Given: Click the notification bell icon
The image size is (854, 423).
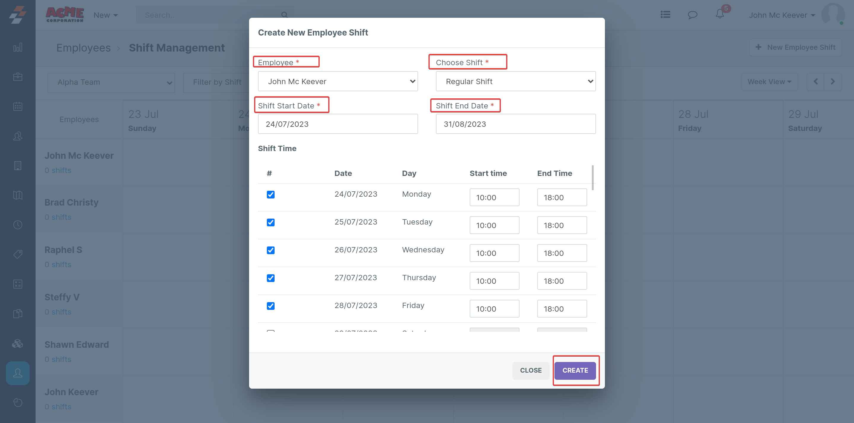Looking at the screenshot, I should pos(720,15).
